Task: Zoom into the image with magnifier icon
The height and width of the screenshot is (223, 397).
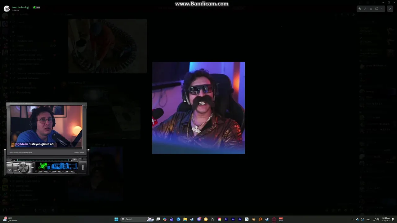Action: [360, 9]
